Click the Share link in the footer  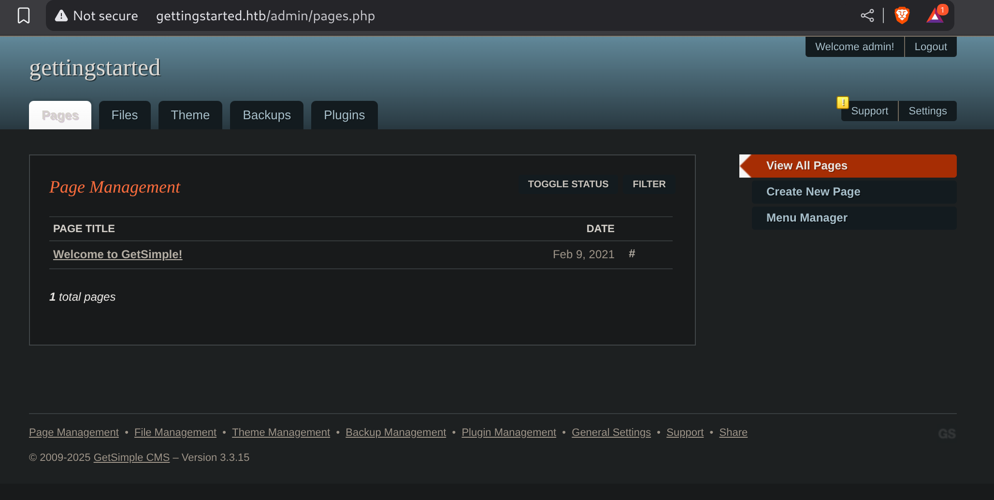coord(733,432)
